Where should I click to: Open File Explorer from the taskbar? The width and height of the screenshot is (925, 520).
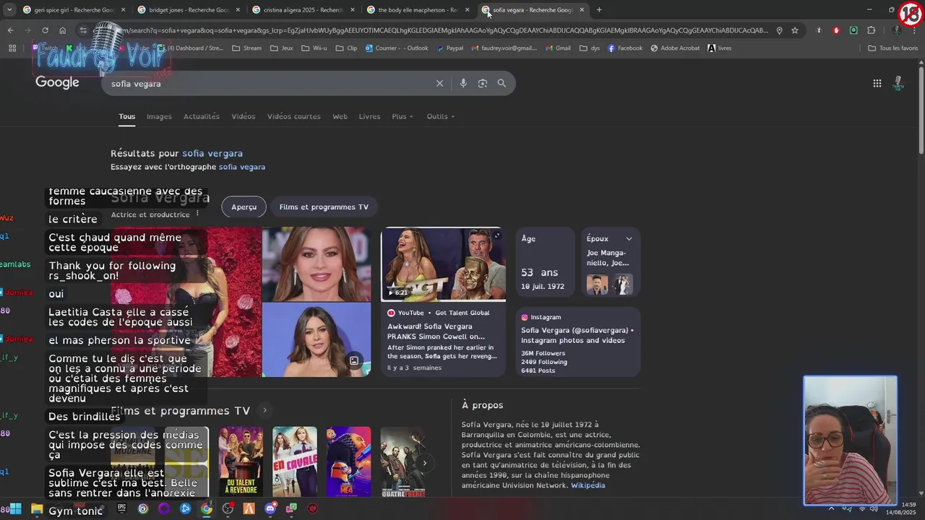click(37, 508)
